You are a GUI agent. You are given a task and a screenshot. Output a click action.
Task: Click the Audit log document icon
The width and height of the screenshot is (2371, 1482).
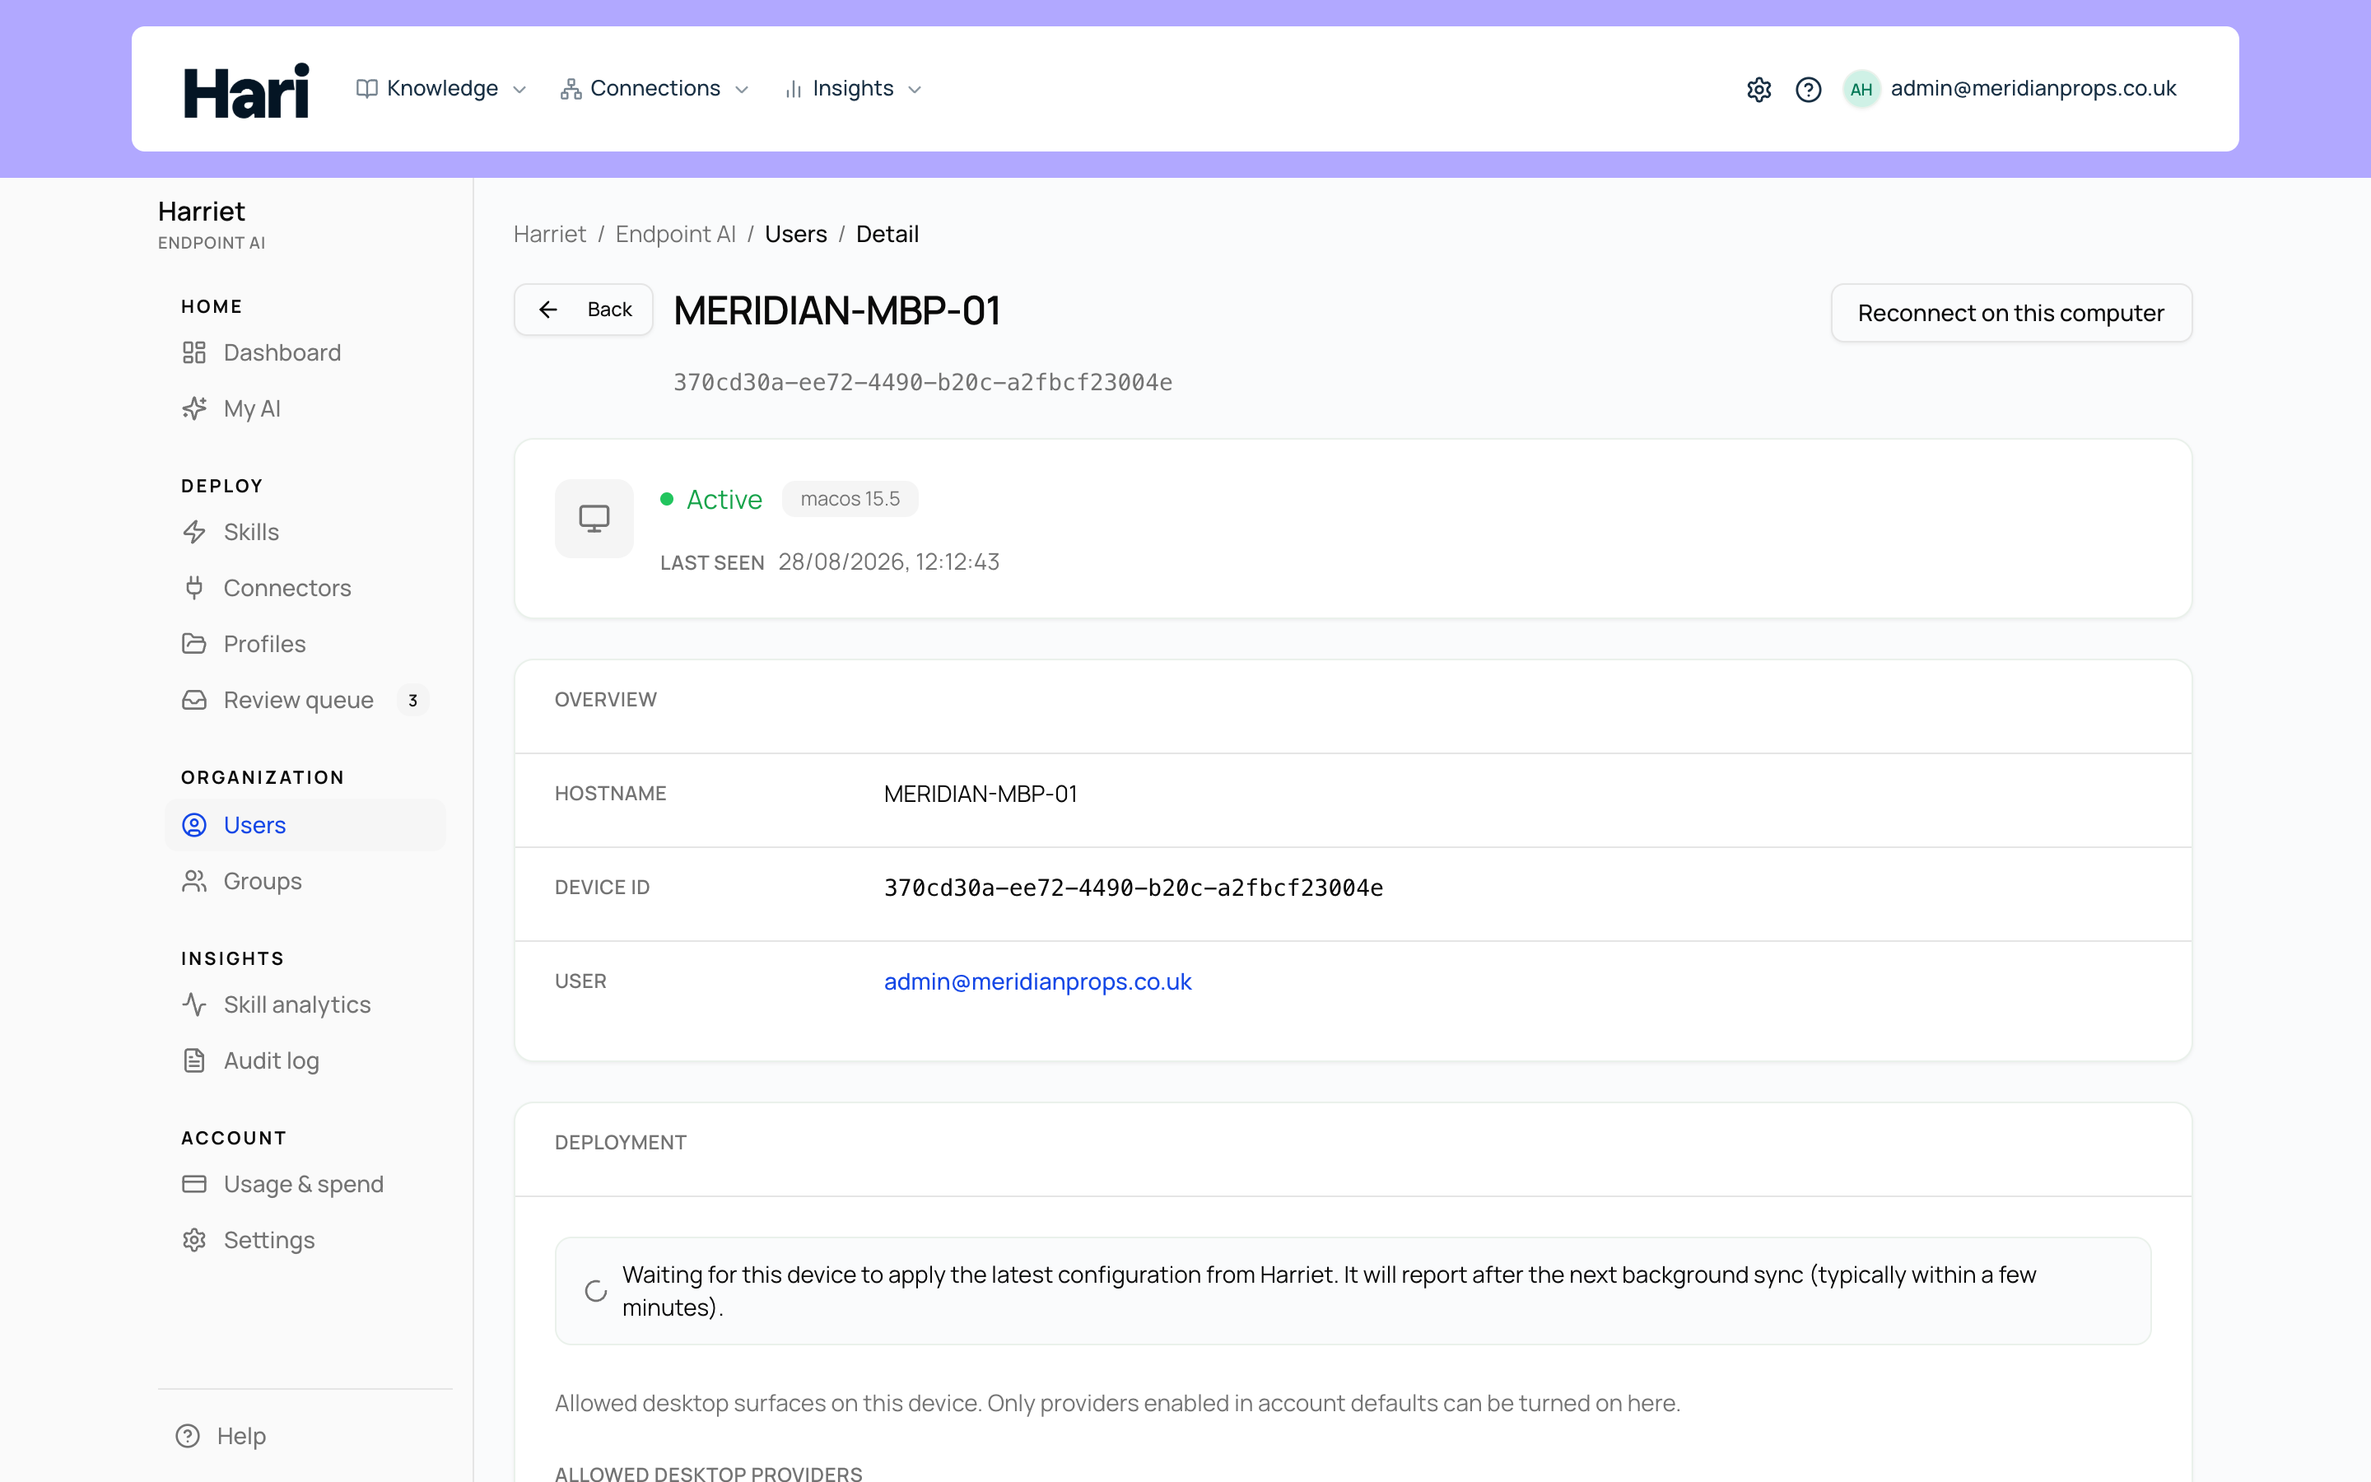(x=194, y=1060)
